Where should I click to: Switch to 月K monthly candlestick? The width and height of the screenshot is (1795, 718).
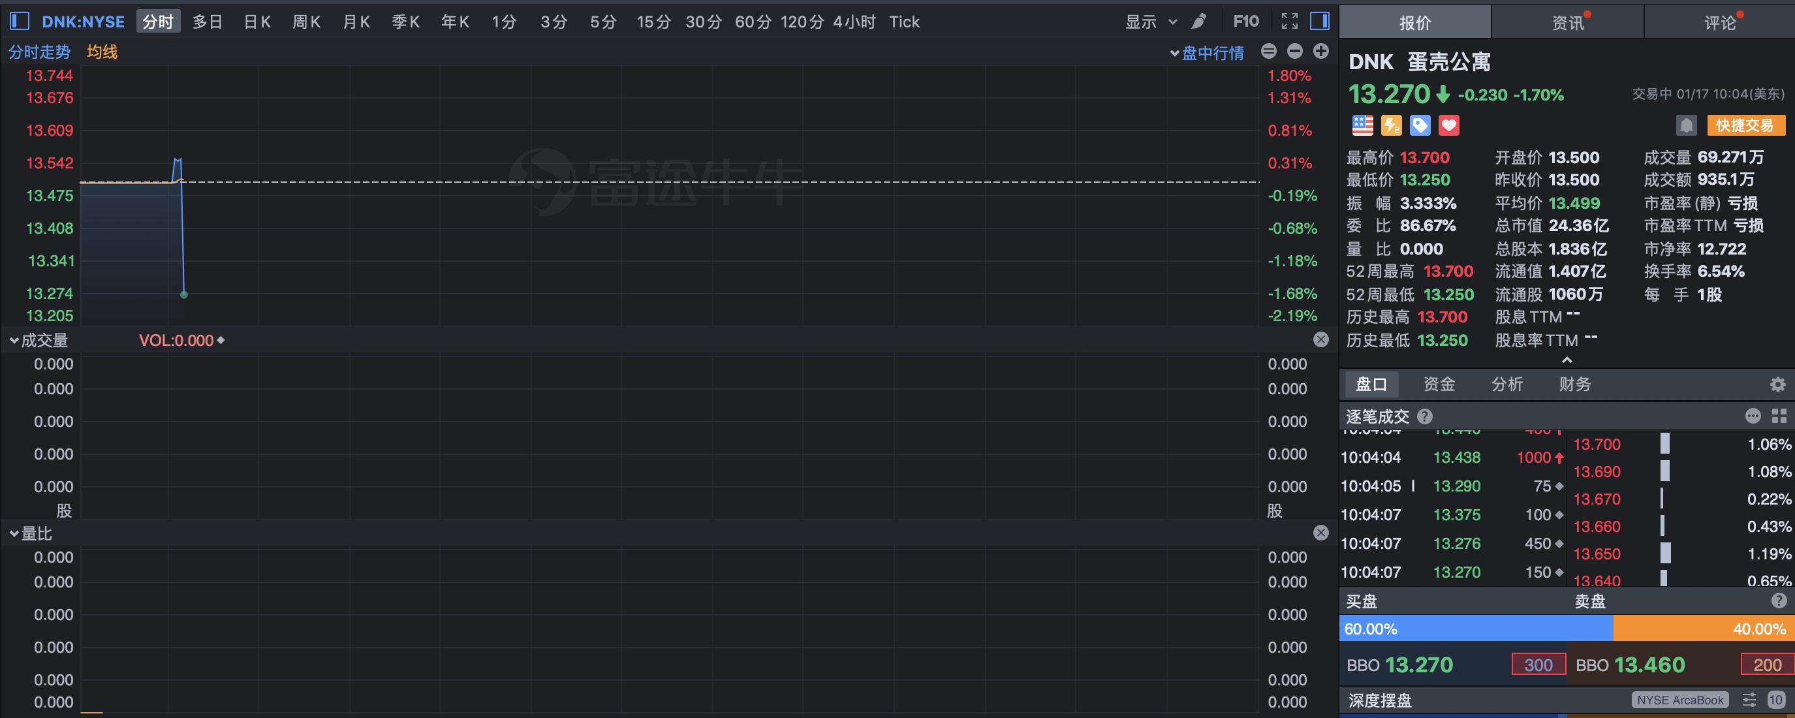click(x=356, y=22)
